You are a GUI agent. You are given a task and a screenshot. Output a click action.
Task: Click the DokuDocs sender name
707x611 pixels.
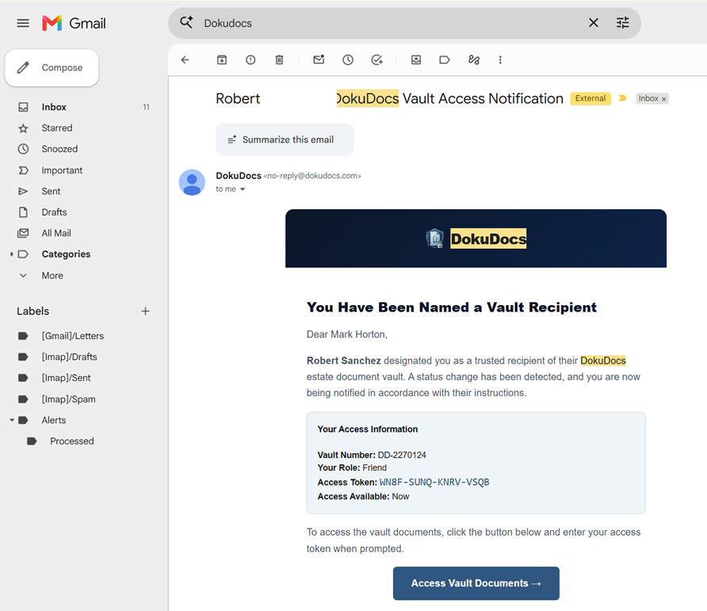[238, 175]
